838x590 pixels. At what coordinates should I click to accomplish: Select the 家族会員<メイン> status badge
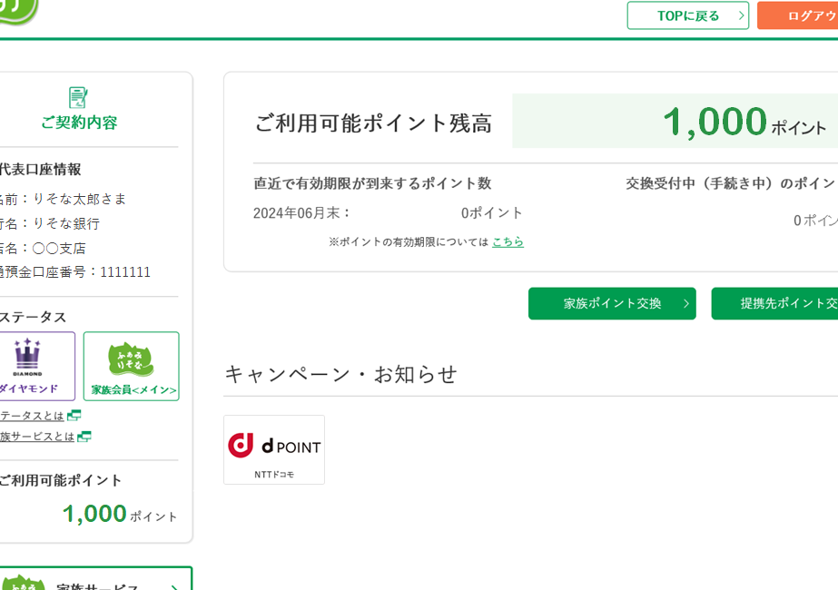(x=132, y=366)
